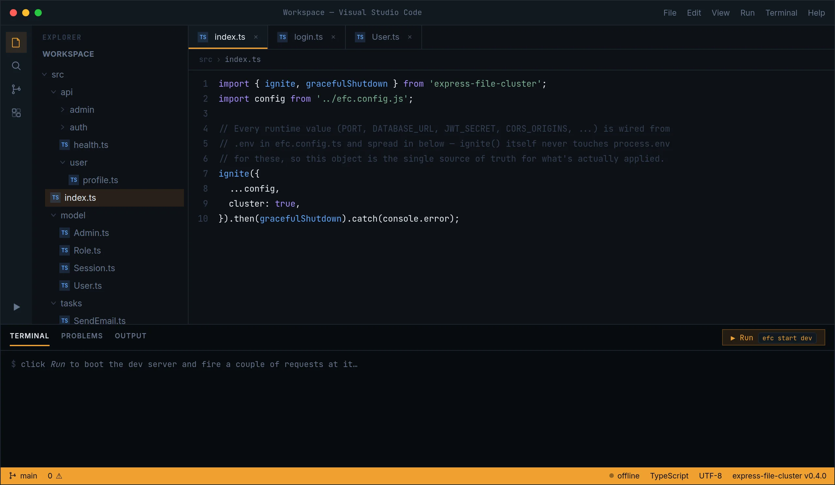Image resolution: width=835 pixels, height=485 pixels.
Task: Click the UTF-8 encoding indicator
Action: click(x=710, y=476)
